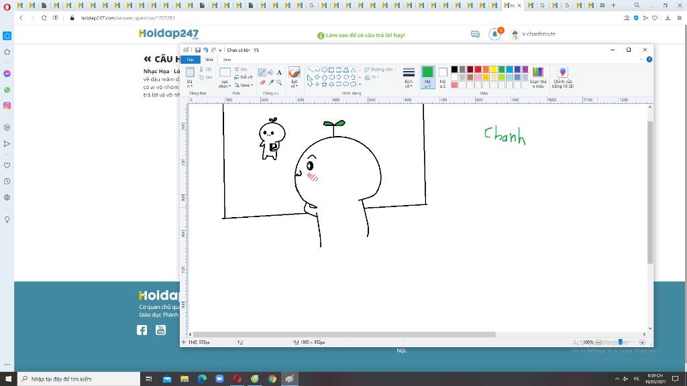Screen dimensions: 687x386
Task: Pick the purple color swatch
Action: click(525, 69)
